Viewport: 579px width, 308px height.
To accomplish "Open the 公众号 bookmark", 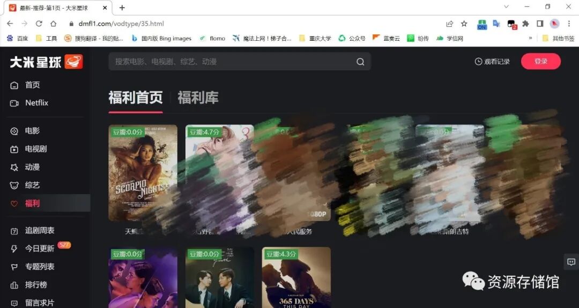I will pyautogui.click(x=352, y=38).
